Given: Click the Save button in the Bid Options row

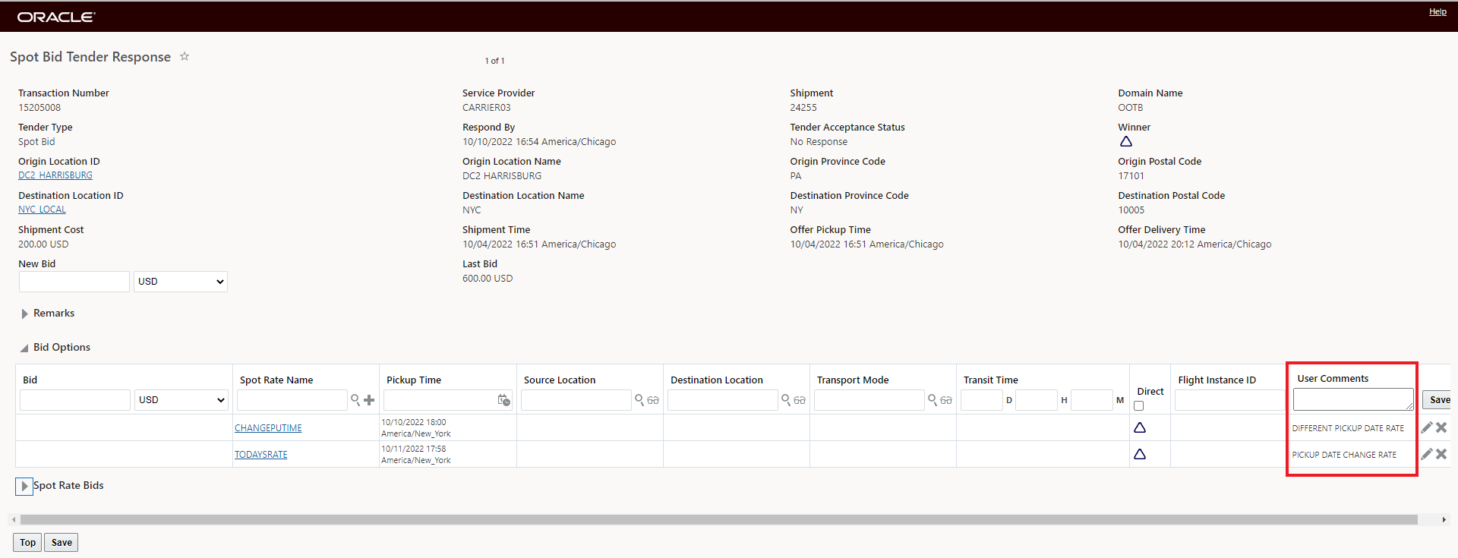Looking at the screenshot, I should [1437, 399].
